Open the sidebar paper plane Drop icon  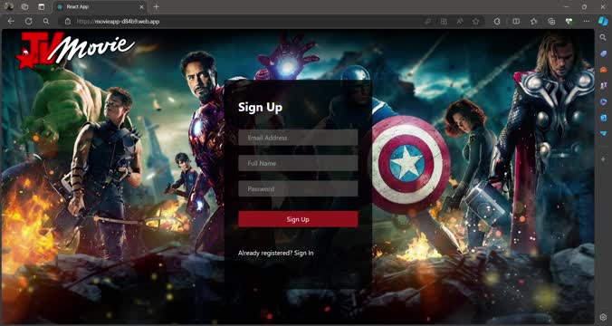click(x=604, y=133)
